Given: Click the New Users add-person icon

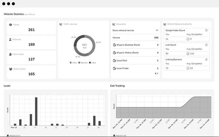Looking at the screenshot, I should (10, 54).
